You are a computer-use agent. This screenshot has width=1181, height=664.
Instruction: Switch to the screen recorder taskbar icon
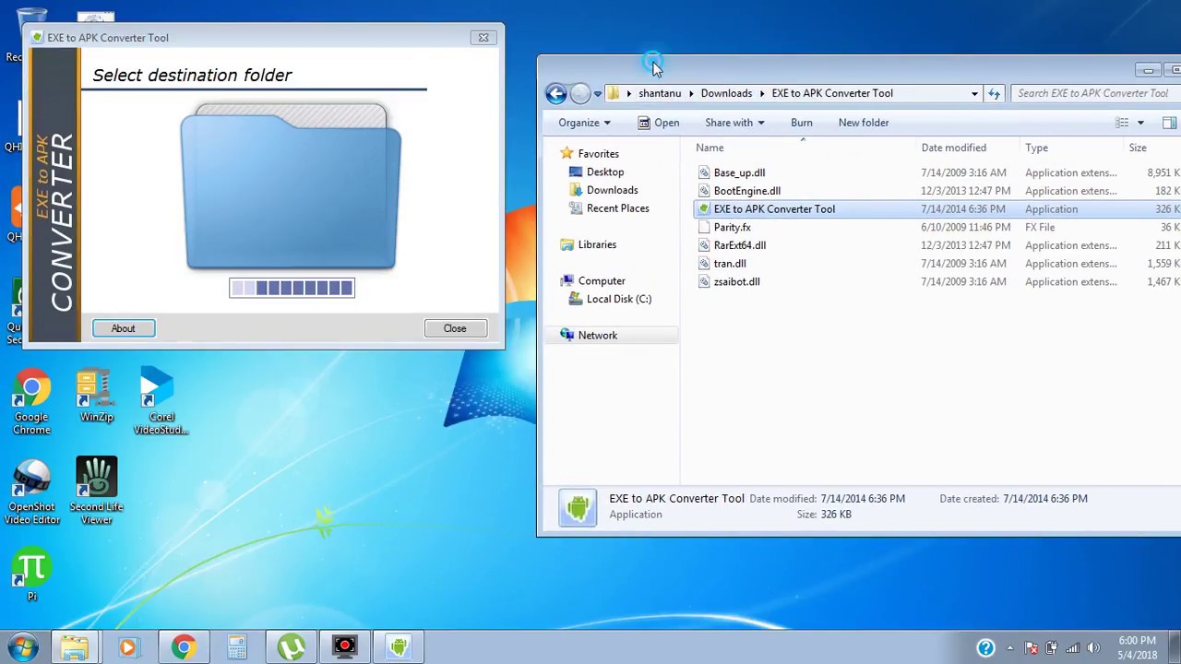(345, 647)
